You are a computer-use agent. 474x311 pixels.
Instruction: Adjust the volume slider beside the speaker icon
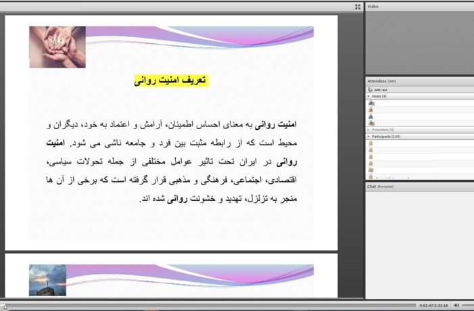click(468, 306)
